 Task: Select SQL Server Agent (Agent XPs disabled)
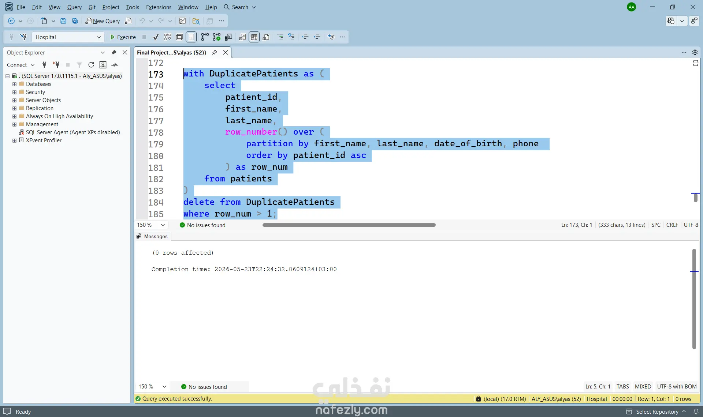click(x=73, y=132)
